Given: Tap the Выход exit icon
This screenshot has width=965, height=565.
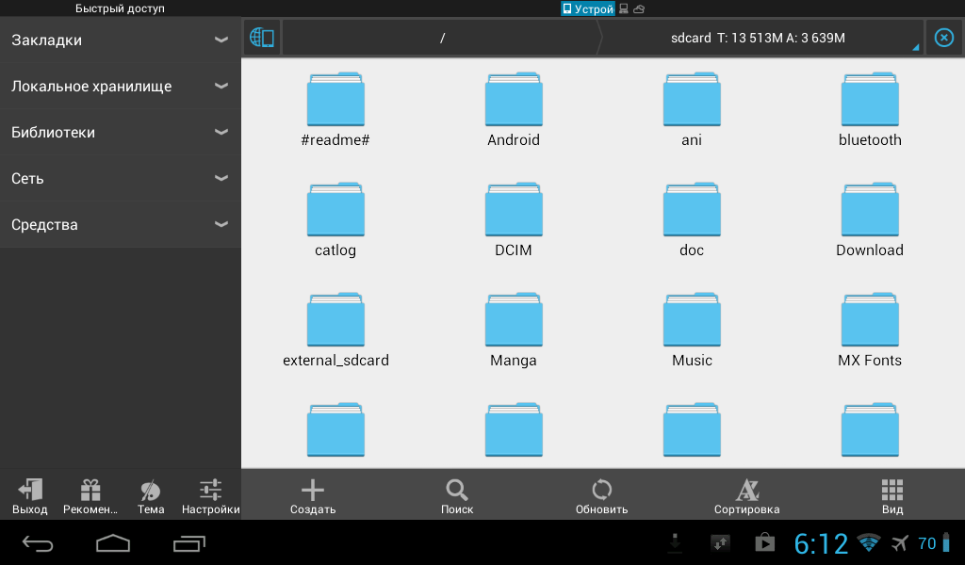Looking at the screenshot, I should pos(29,496).
